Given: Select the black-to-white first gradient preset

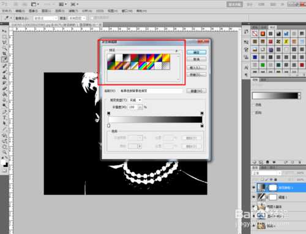Looking at the screenshot, I should pos(111,58).
